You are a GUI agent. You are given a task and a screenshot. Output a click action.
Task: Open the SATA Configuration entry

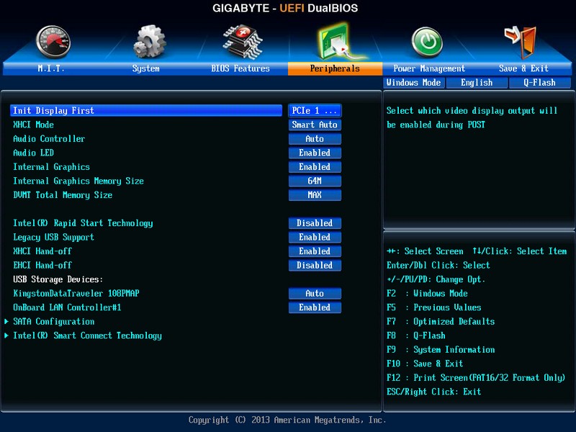(x=53, y=322)
